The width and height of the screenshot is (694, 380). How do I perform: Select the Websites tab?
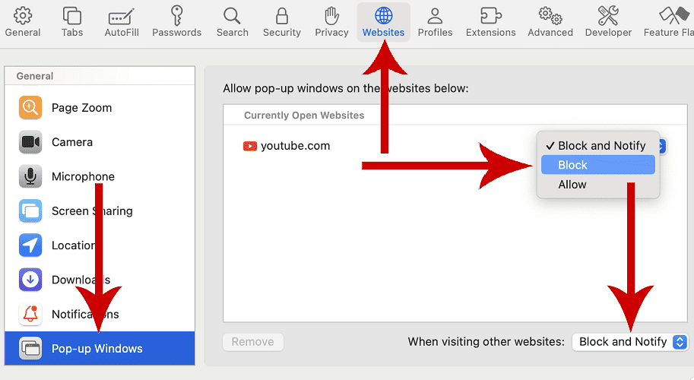tap(383, 21)
